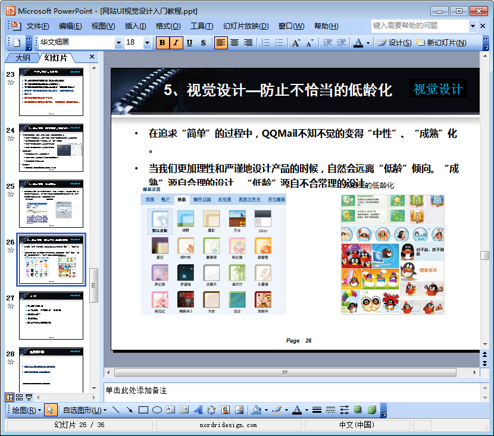Toggle text shadow formatting
The height and width of the screenshot is (436, 494).
point(203,42)
